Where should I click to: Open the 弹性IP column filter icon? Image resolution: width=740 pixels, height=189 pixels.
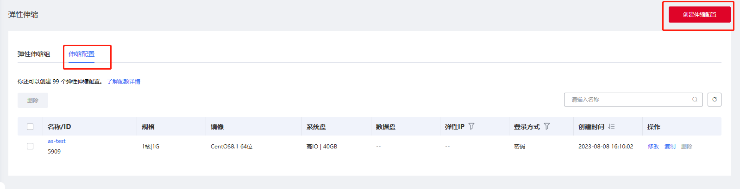coord(471,126)
